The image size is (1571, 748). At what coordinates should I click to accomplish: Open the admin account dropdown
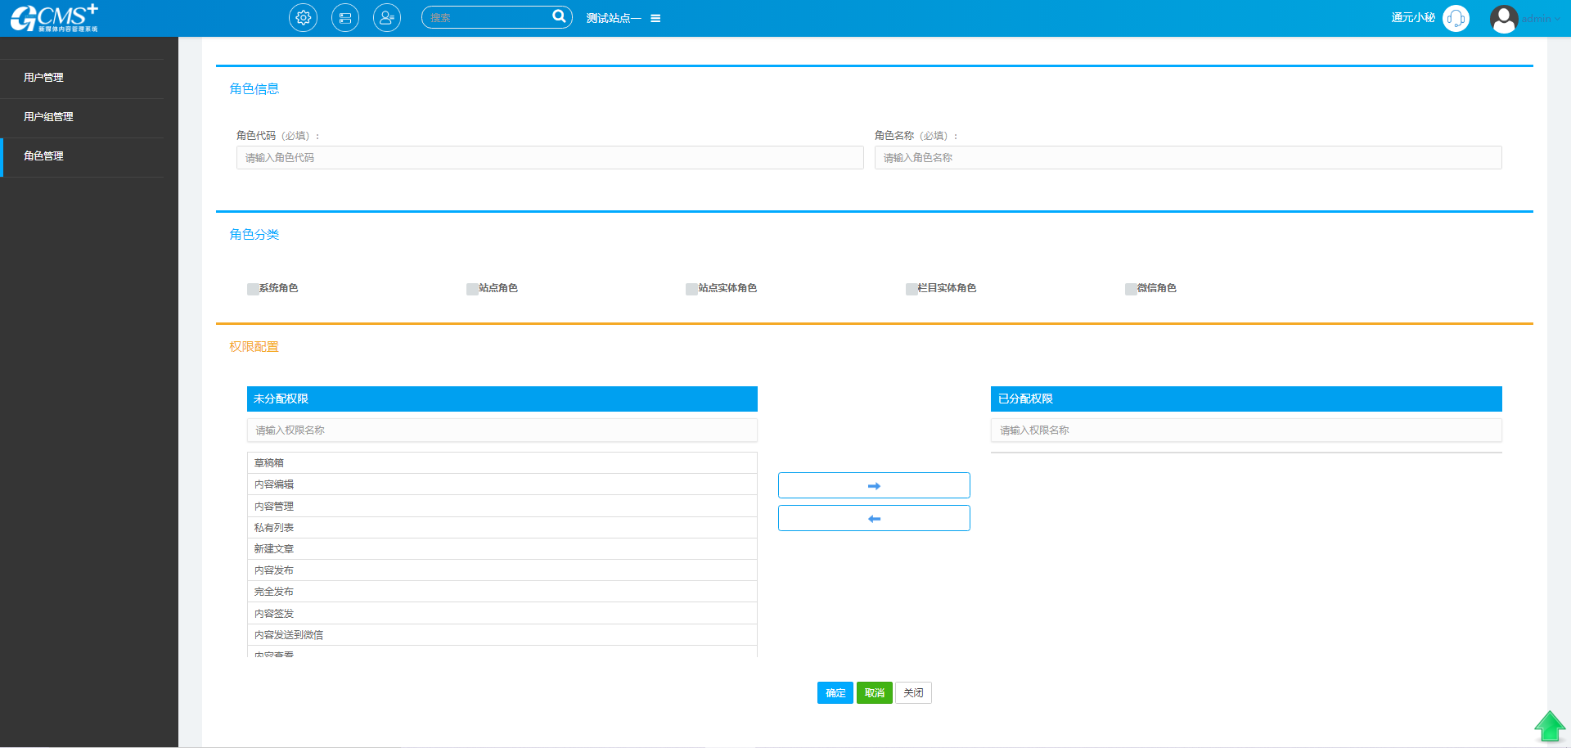(1541, 19)
